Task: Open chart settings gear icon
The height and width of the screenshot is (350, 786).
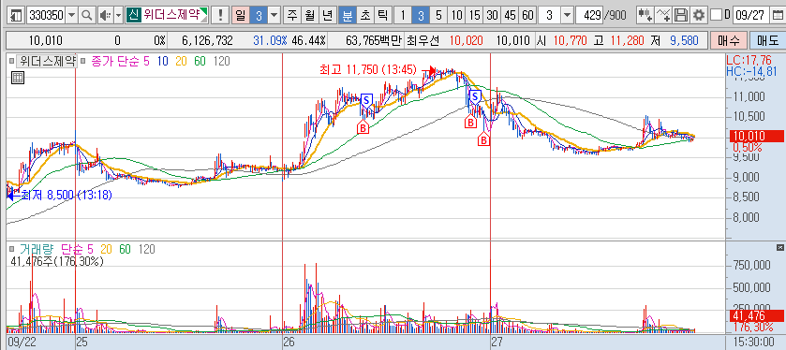Action: click(x=698, y=16)
